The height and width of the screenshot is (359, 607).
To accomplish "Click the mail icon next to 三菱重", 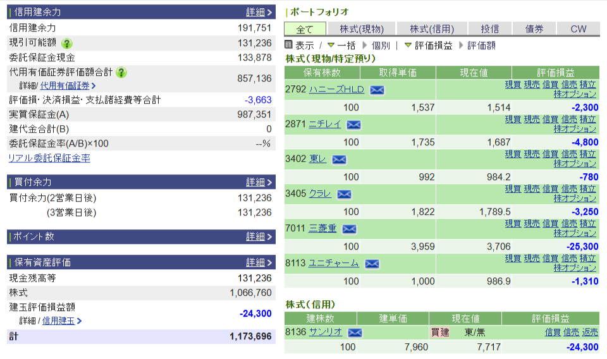I will (349, 229).
